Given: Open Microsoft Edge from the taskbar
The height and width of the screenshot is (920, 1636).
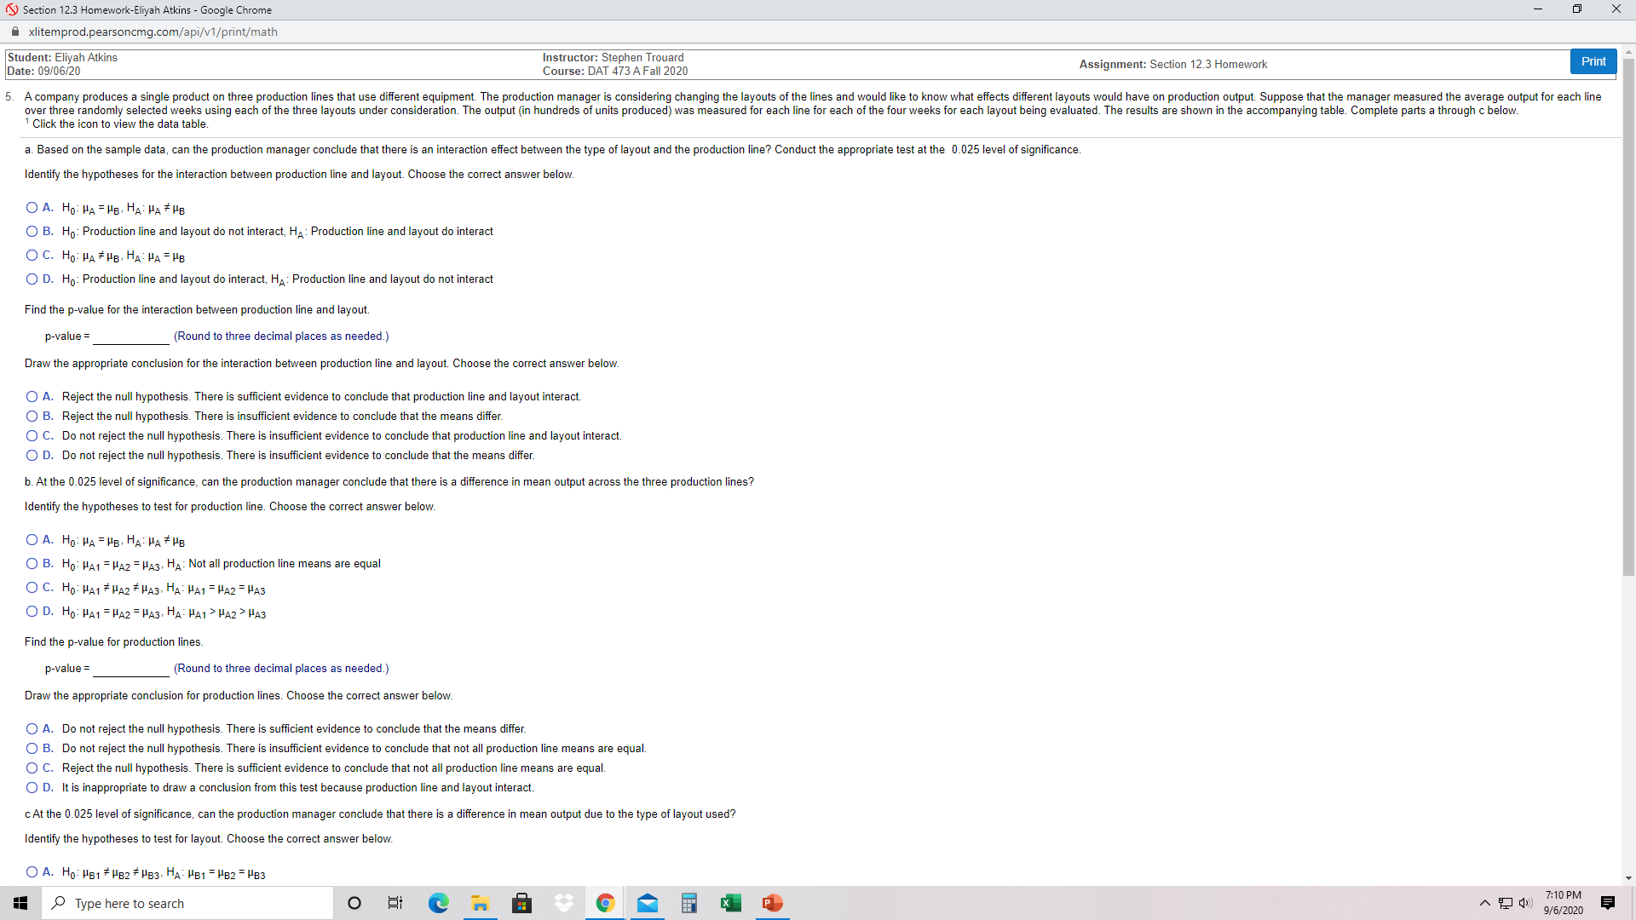Looking at the screenshot, I should pos(439,903).
